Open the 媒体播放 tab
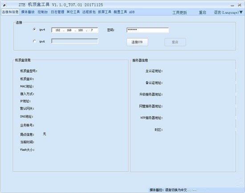The image size is (245, 193). pos(28,12)
